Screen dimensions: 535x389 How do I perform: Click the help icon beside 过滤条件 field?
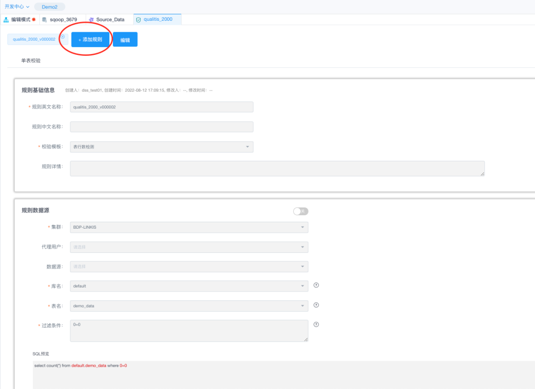click(x=316, y=325)
